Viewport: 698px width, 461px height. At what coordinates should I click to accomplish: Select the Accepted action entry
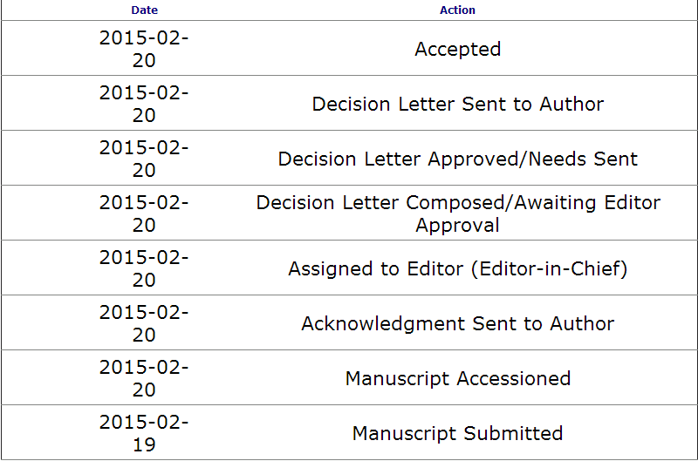[457, 49]
